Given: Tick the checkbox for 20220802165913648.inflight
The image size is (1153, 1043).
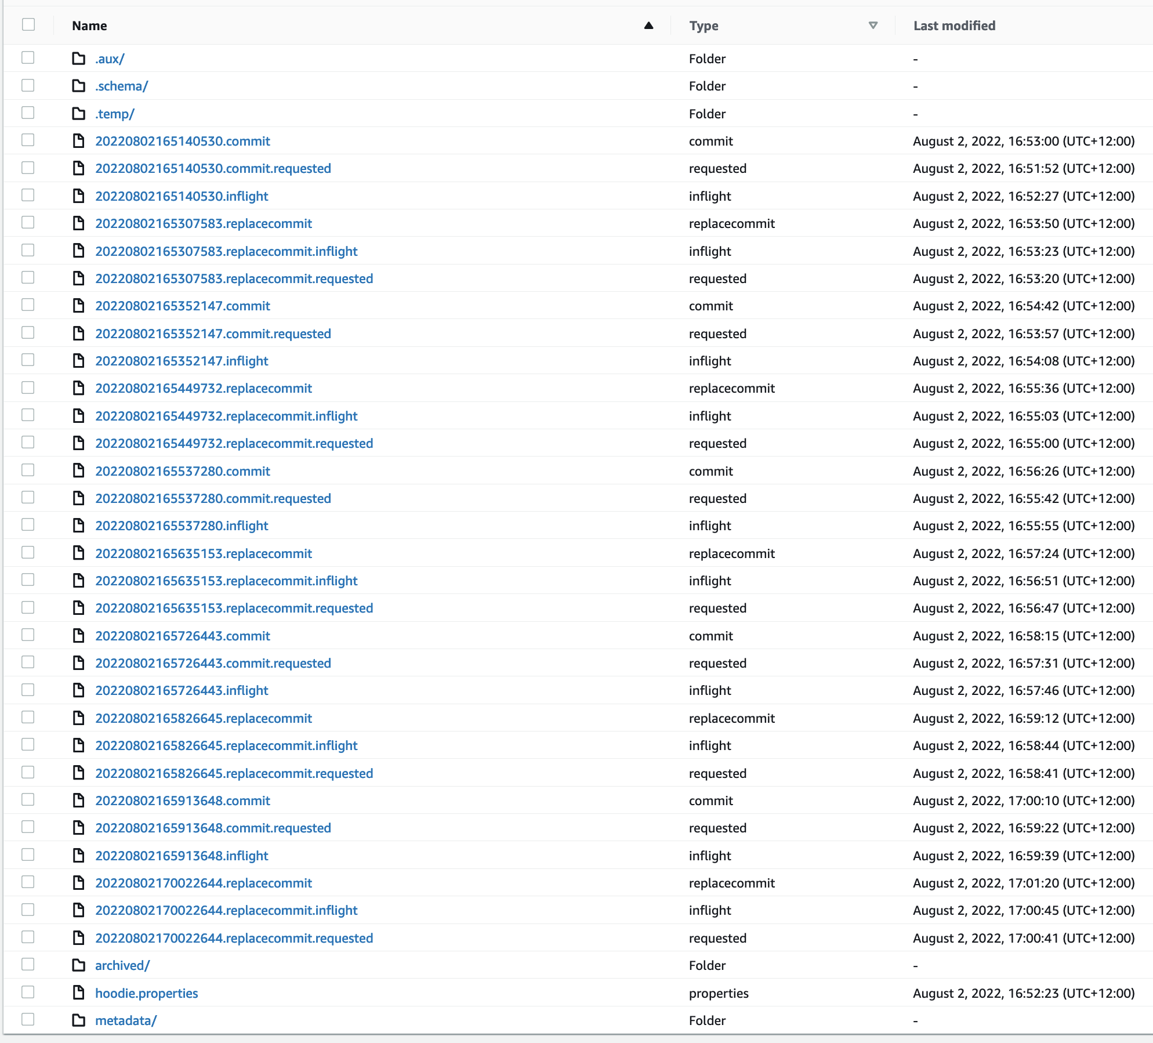Looking at the screenshot, I should click(28, 854).
